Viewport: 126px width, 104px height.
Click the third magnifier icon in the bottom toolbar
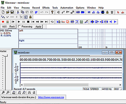pyautogui.click(x=14, y=93)
